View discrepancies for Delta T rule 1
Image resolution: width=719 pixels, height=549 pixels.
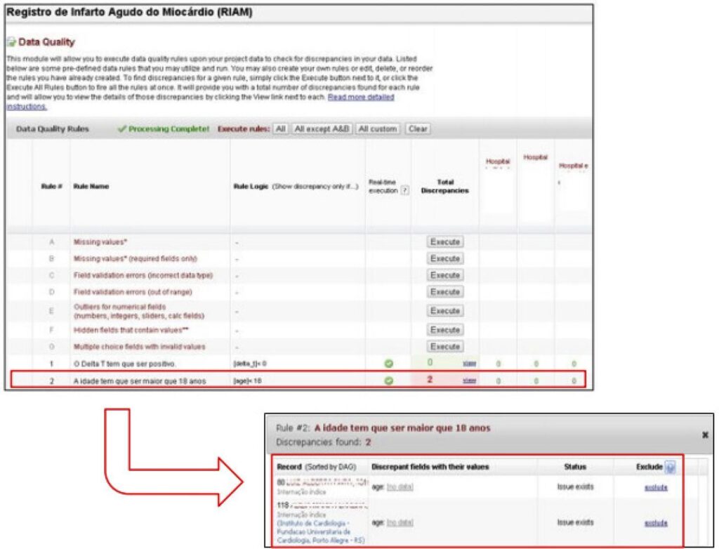(469, 364)
